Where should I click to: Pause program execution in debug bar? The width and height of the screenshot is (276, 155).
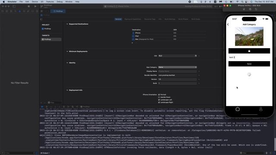pos(47,107)
